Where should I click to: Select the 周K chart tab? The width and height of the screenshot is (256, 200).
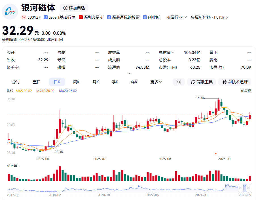[76, 82]
